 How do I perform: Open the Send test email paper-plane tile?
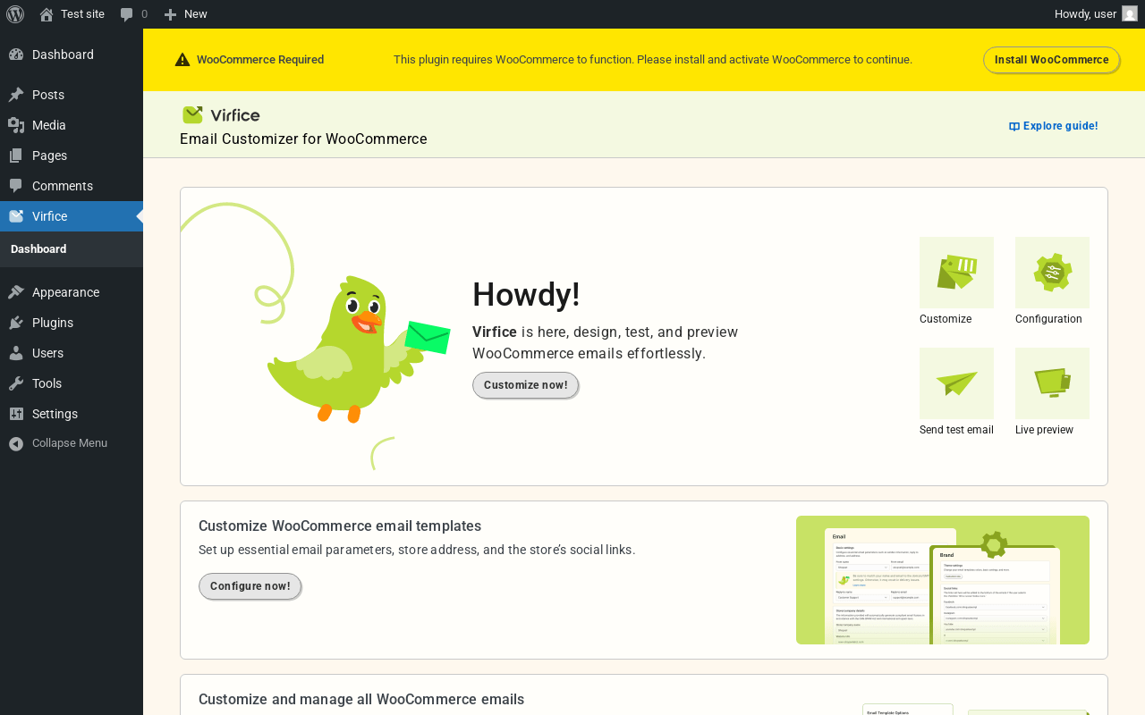coord(956,383)
